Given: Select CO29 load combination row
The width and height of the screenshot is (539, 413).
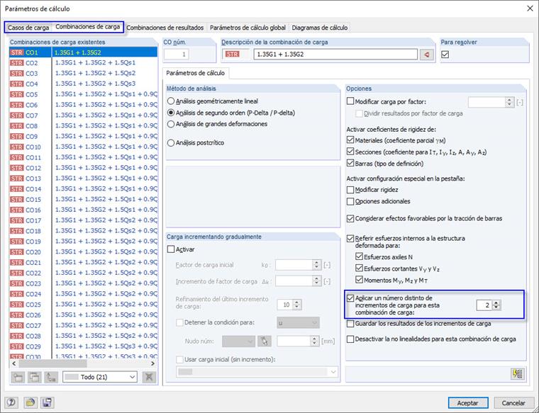Looking at the screenshot, I should pyautogui.click(x=84, y=346).
